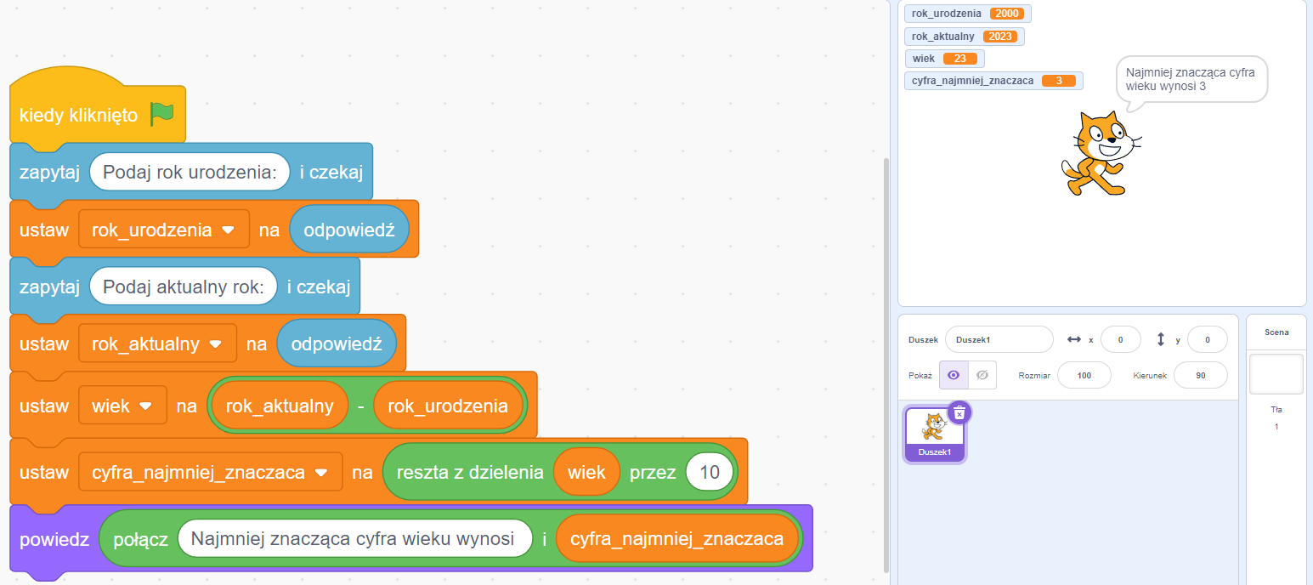Click the rok_aktualny monitor showing 2023
1313x585 pixels.
pyautogui.click(x=964, y=36)
